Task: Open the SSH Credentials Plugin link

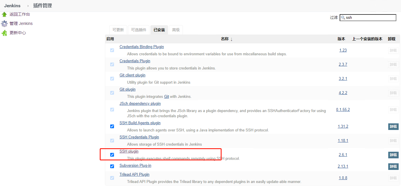Action: [139, 137]
